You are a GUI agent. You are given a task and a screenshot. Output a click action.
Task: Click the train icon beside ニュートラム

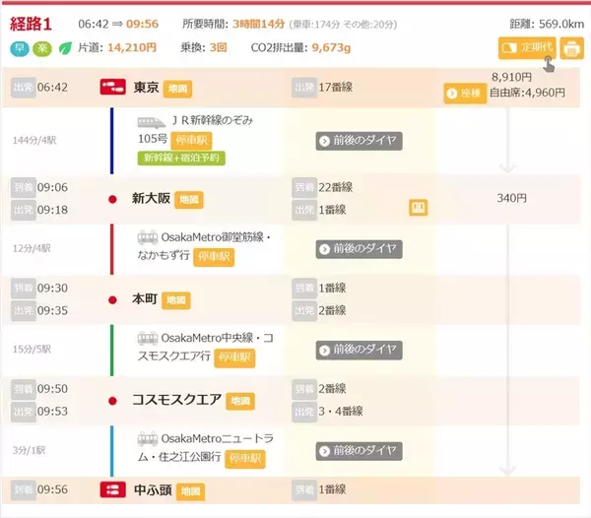tap(148, 439)
